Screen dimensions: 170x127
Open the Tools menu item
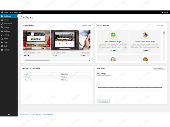point(9,46)
